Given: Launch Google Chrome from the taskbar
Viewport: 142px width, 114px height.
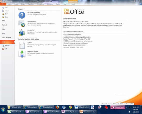Looking at the screenshot, I should click(x=70, y=107).
